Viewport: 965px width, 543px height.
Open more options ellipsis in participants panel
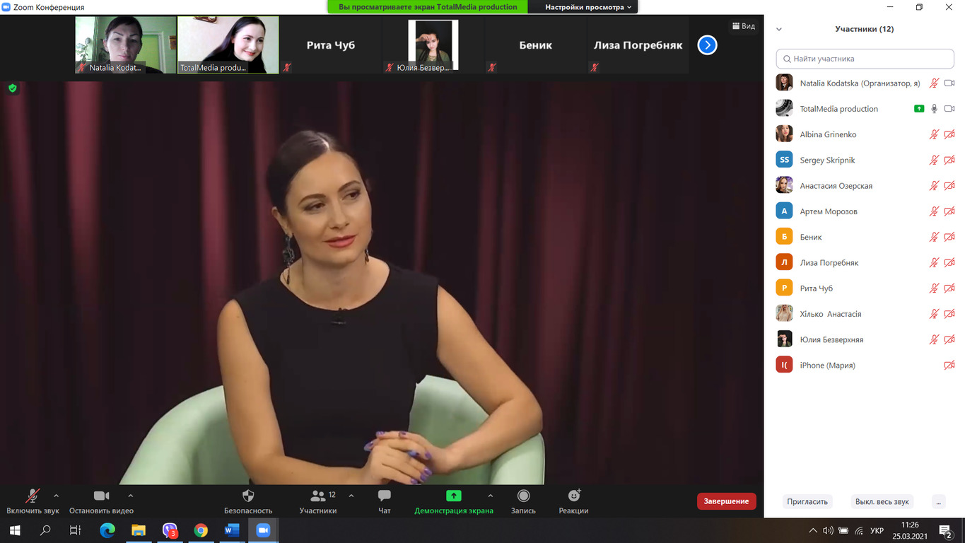pos(939,501)
